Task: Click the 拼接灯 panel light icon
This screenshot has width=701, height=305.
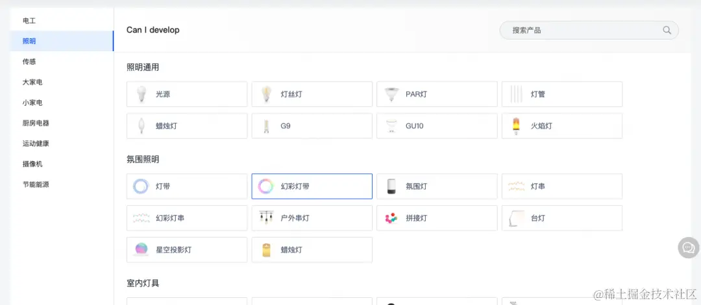Action: point(391,218)
